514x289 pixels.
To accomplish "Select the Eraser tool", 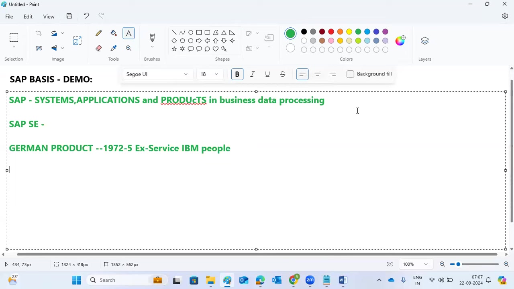I will pos(98,48).
